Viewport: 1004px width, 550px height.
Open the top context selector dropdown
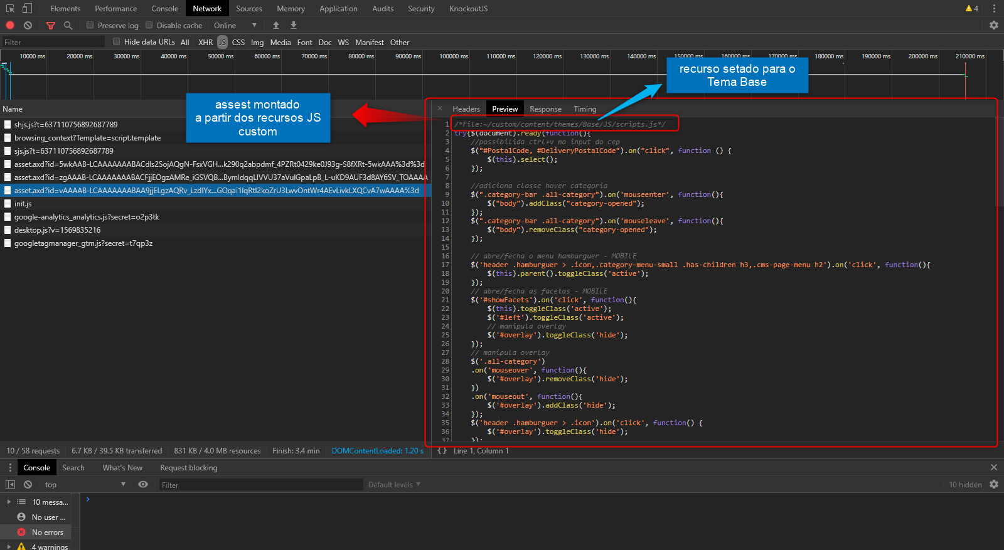point(84,484)
